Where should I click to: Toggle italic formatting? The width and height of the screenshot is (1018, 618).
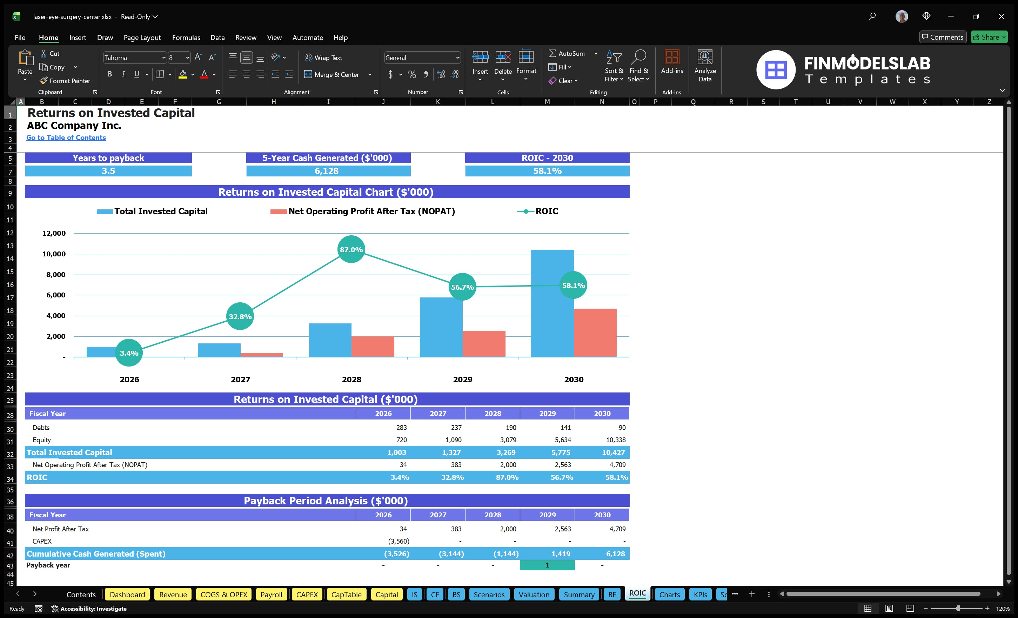coord(123,74)
